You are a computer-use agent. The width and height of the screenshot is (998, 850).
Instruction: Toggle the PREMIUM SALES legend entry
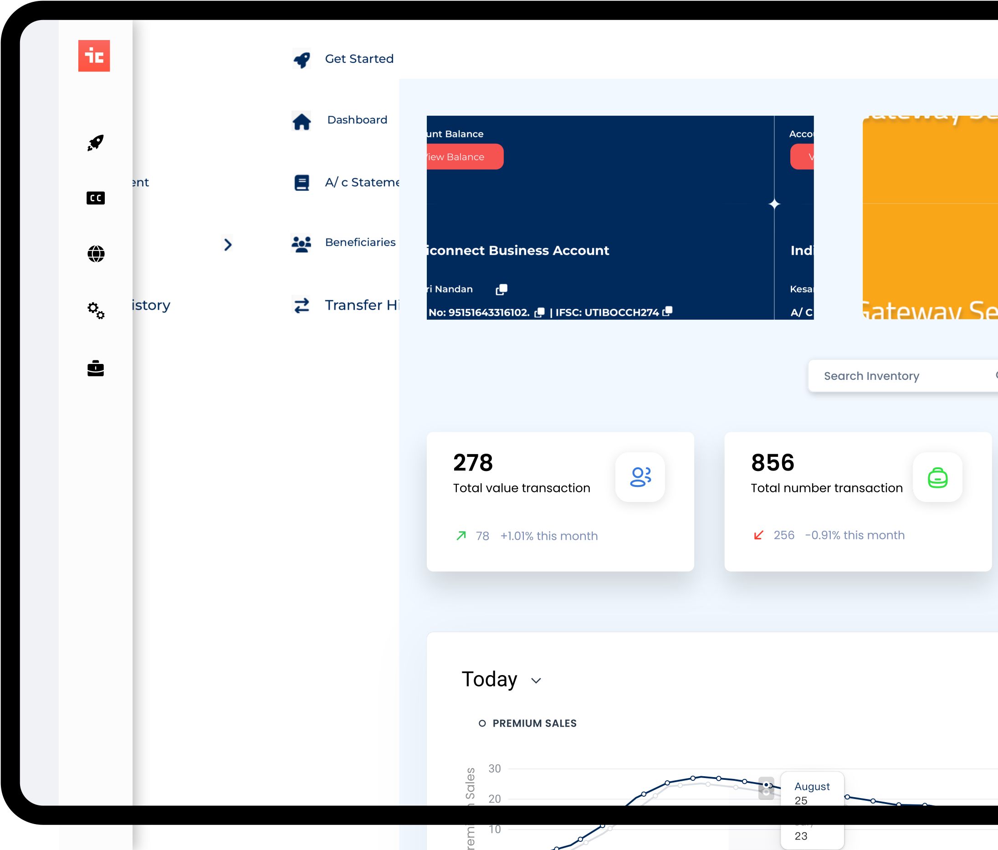527,723
